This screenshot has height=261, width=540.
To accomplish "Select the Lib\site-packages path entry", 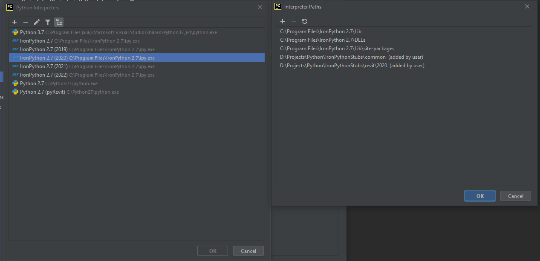I will (337, 48).
